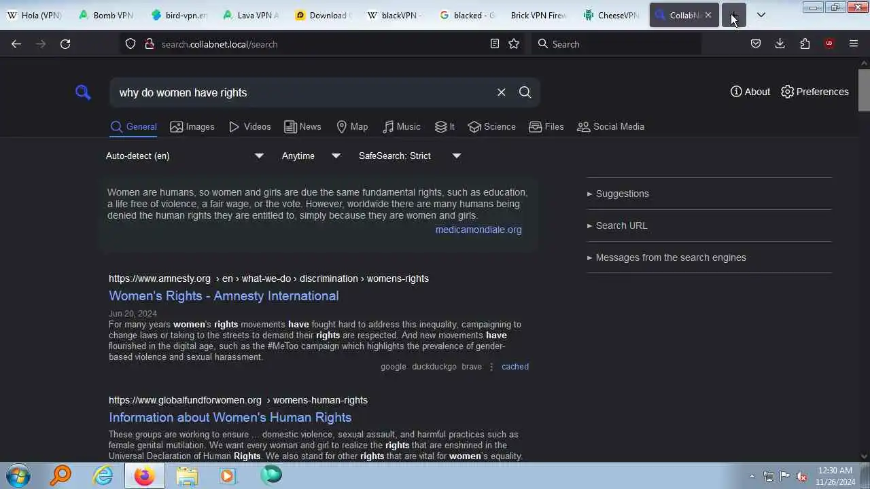List all tabs with the chevron
Image resolution: width=870 pixels, height=489 pixels.
[x=761, y=15]
